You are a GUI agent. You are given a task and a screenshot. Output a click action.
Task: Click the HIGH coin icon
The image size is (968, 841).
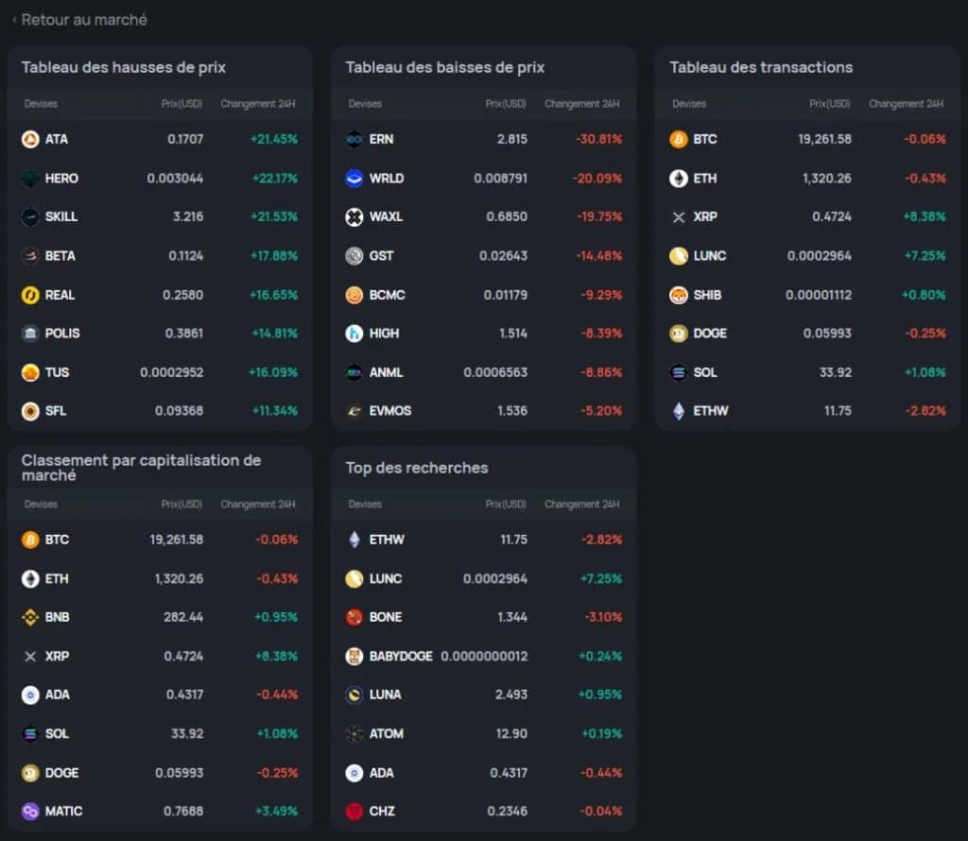(354, 334)
